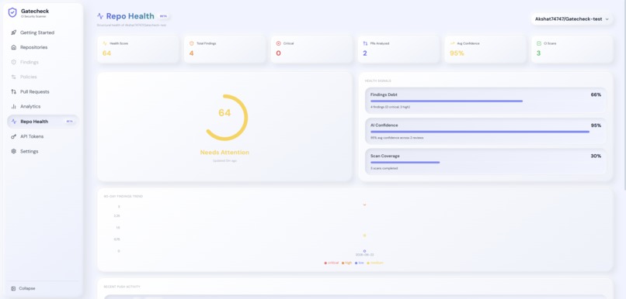Image resolution: width=626 pixels, height=299 pixels.
Task: Click the 30% Scan Coverage percentage
Action: coord(596,156)
